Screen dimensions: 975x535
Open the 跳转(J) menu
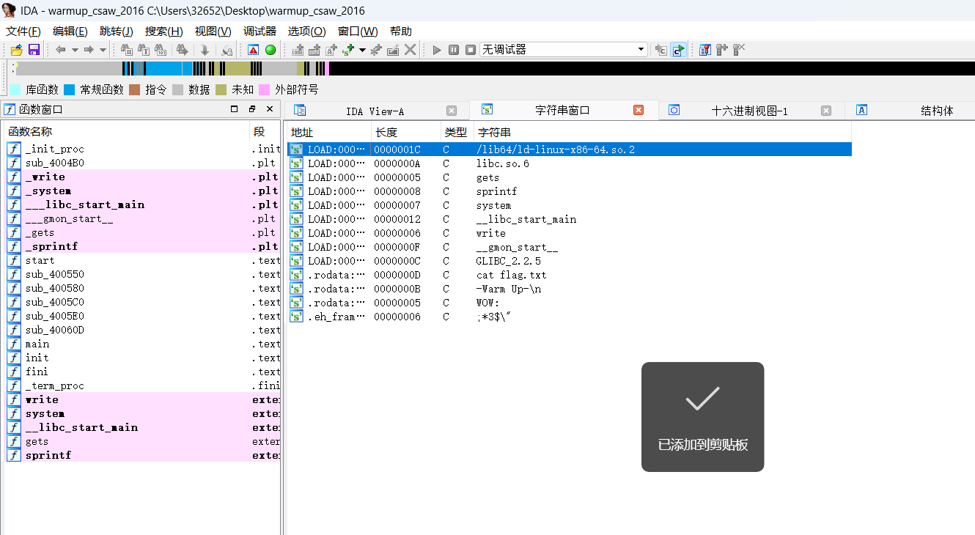pyautogui.click(x=117, y=31)
